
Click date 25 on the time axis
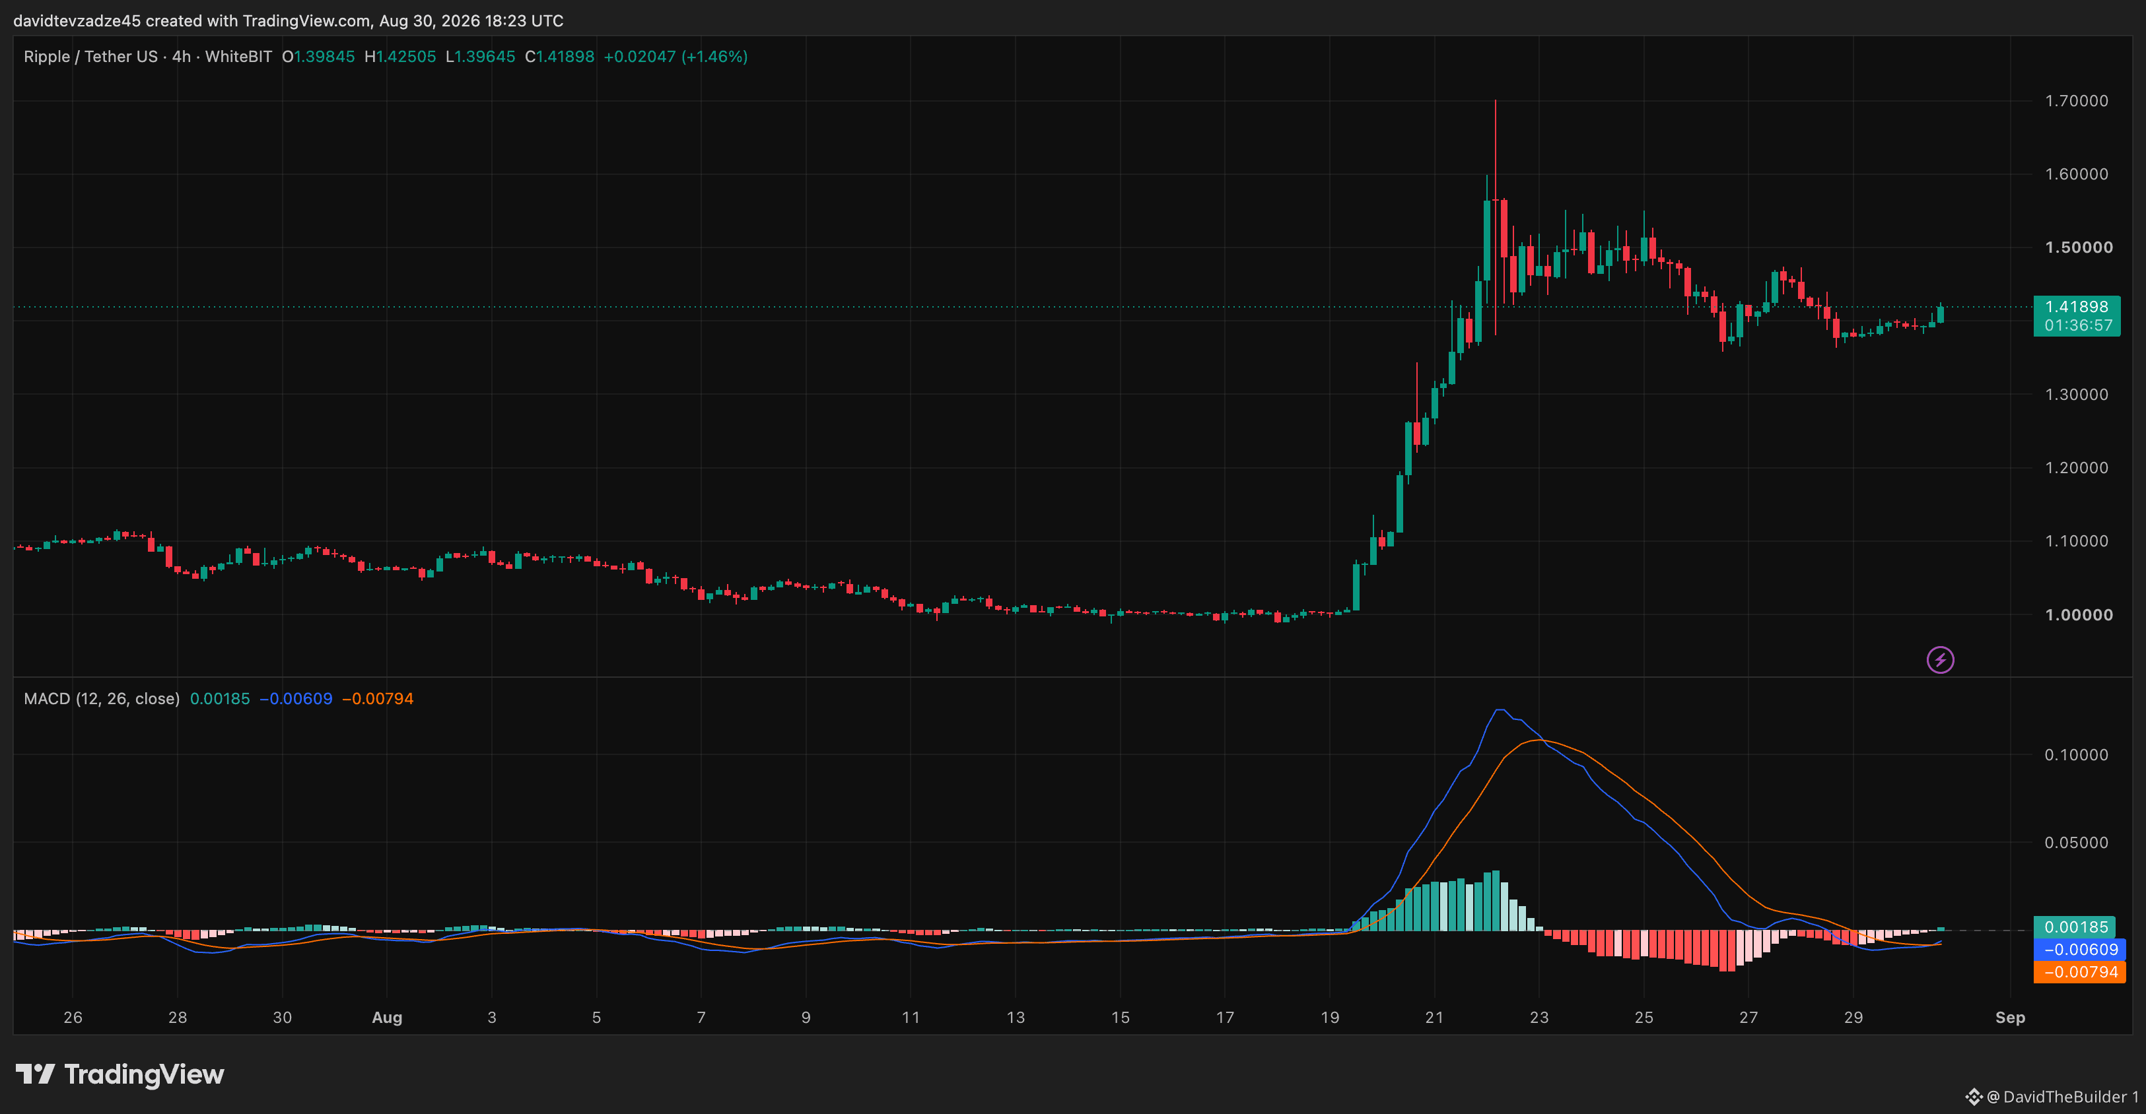point(1644,1018)
